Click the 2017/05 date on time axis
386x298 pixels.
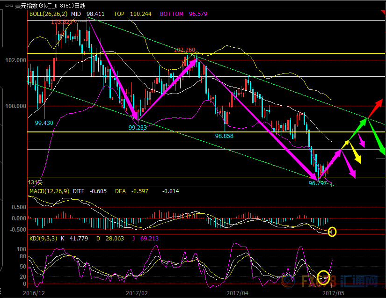pyautogui.click(x=333, y=293)
